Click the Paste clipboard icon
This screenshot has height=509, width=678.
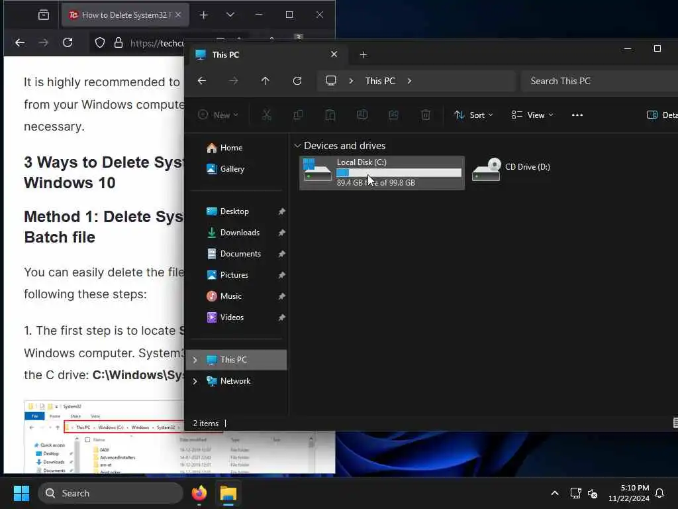point(330,115)
